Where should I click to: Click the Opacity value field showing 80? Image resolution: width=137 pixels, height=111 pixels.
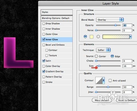point(127,25)
